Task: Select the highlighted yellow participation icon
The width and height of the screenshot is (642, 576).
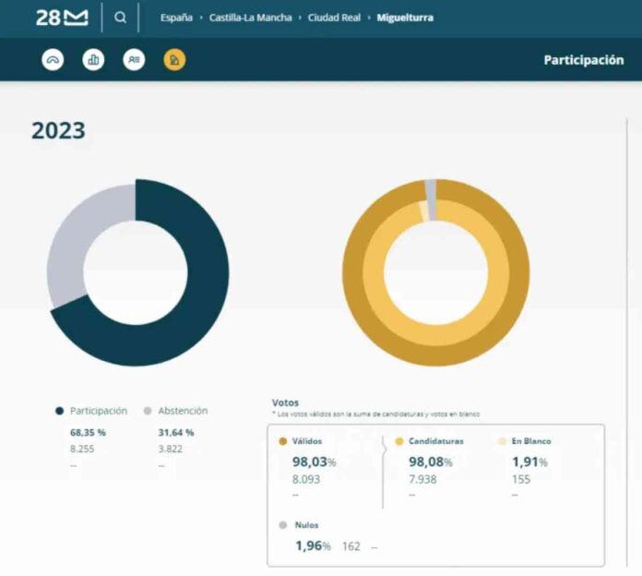Action: pyautogui.click(x=174, y=60)
